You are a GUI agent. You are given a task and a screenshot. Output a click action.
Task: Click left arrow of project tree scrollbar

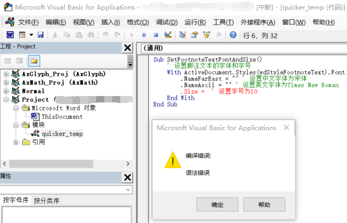pyautogui.click(x=4, y=164)
